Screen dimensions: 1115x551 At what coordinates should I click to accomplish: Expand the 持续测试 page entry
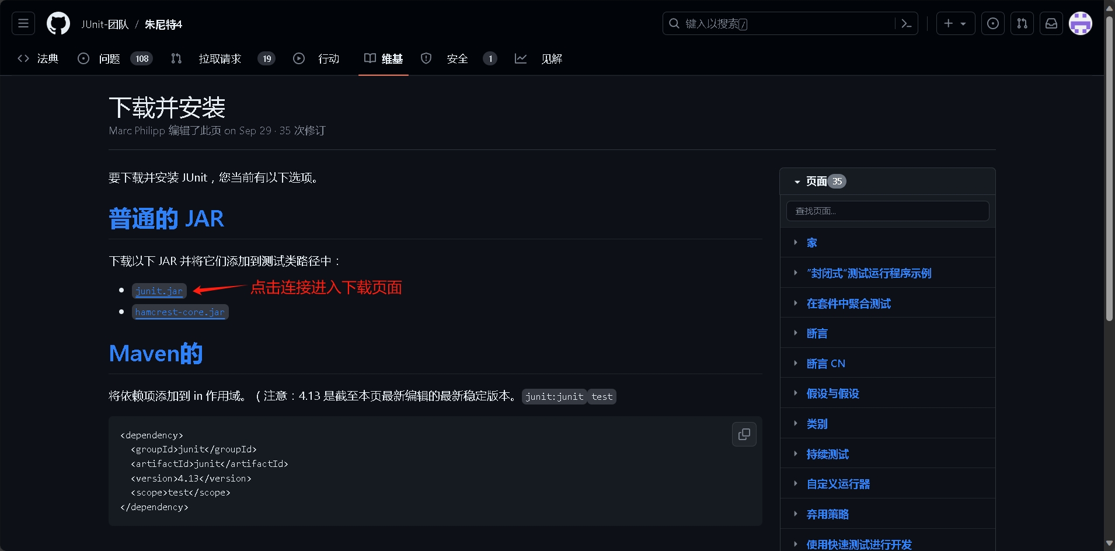[x=795, y=454]
